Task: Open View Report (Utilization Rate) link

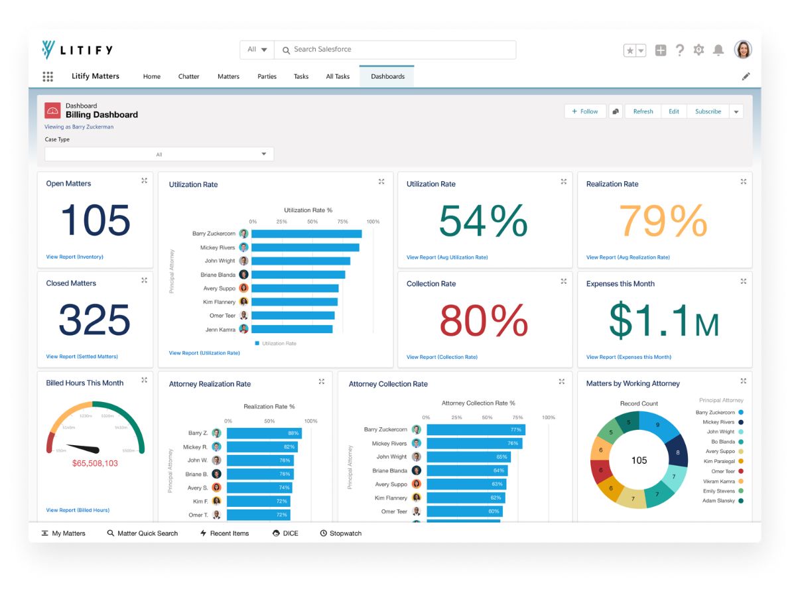Action: (204, 353)
